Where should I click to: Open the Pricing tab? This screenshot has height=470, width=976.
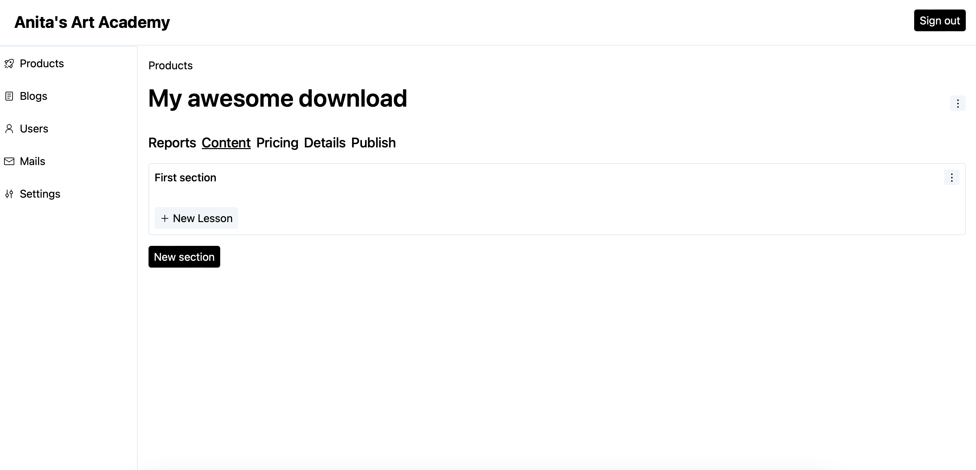coord(277,143)
